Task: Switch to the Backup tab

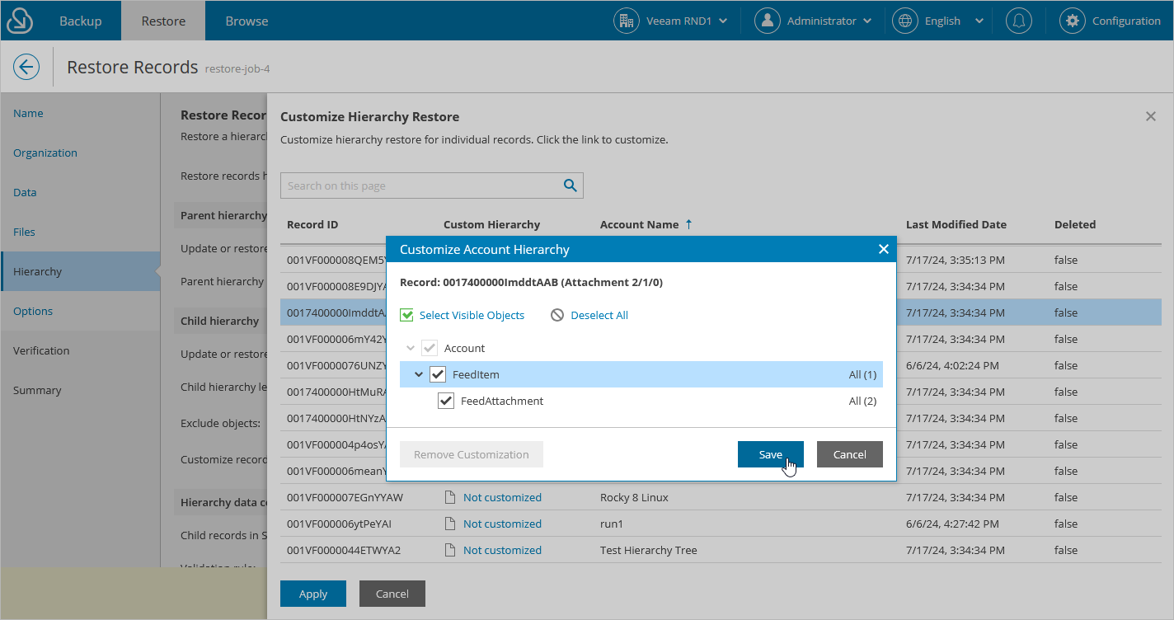Action: (x=79, y=21)
